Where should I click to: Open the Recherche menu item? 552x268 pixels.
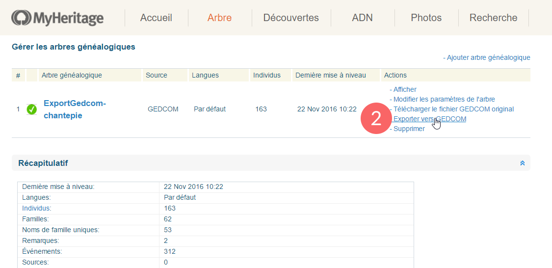click(x=493, y=18)
